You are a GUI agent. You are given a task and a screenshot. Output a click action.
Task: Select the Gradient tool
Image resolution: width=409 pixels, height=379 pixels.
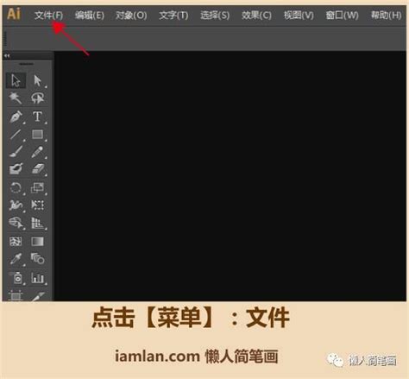coord(38,241)
